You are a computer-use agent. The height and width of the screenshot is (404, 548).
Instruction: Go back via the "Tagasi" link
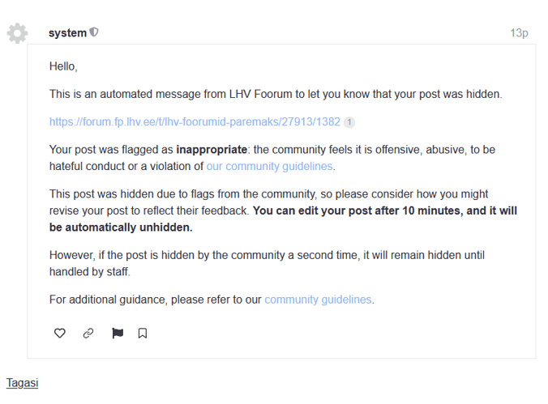click(22, 383)
